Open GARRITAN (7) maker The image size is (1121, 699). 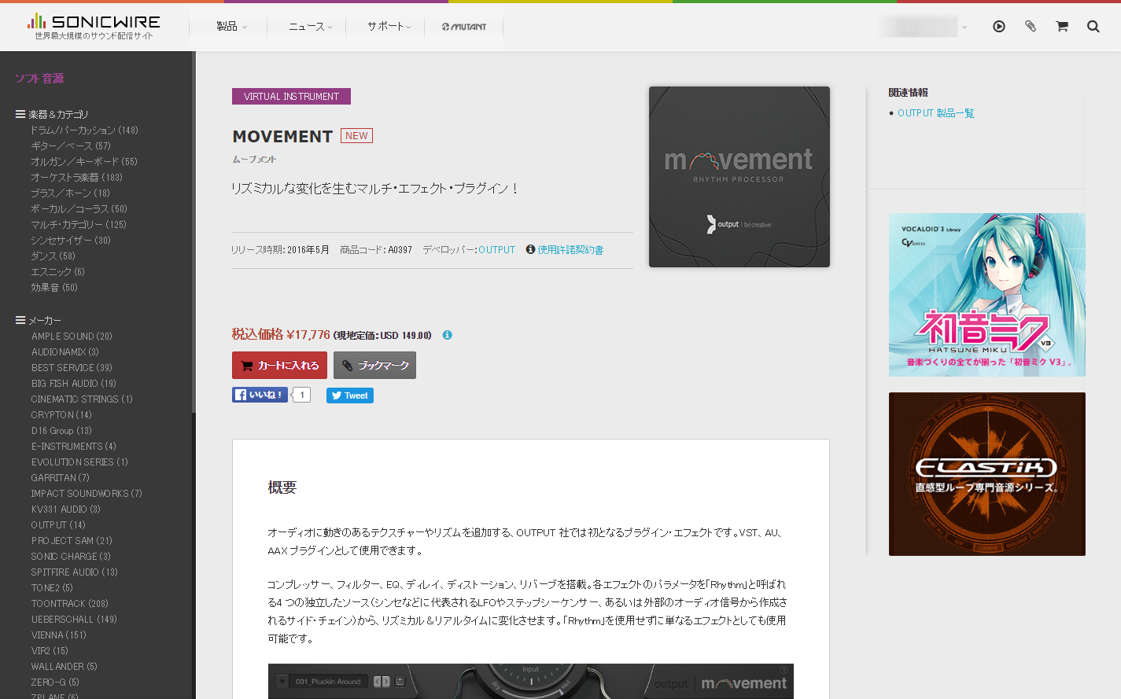pyautogui.click(x=61, y=478)
